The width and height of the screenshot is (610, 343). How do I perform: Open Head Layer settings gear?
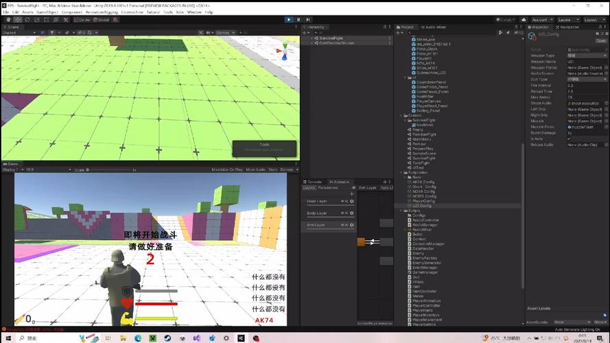(x=352, y=201)
